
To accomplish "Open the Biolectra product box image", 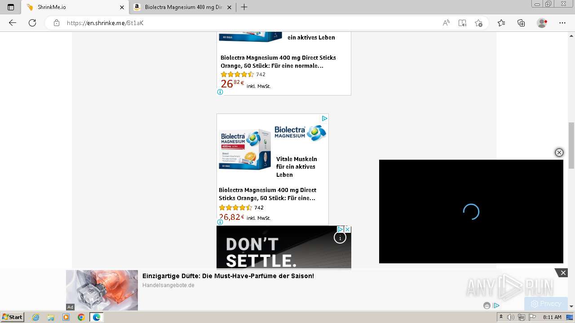I will click(245, 149).
